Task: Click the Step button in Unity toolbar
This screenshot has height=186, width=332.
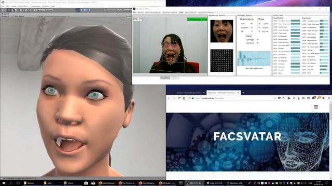Action: [88, 10]
